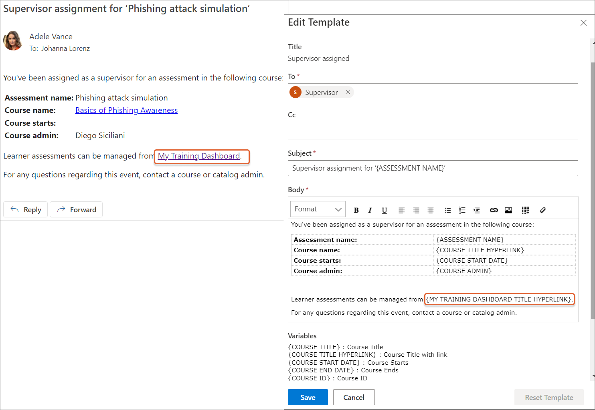
Task: Insert a table via grid icon
Action: point(525,210)
